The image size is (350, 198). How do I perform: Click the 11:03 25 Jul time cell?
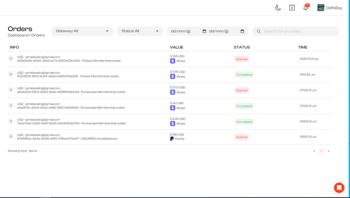(307, 74)
